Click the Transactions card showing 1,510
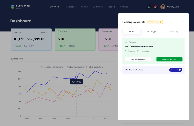Image resolution: width=194 pixels, height=126 pixels. 108,39
